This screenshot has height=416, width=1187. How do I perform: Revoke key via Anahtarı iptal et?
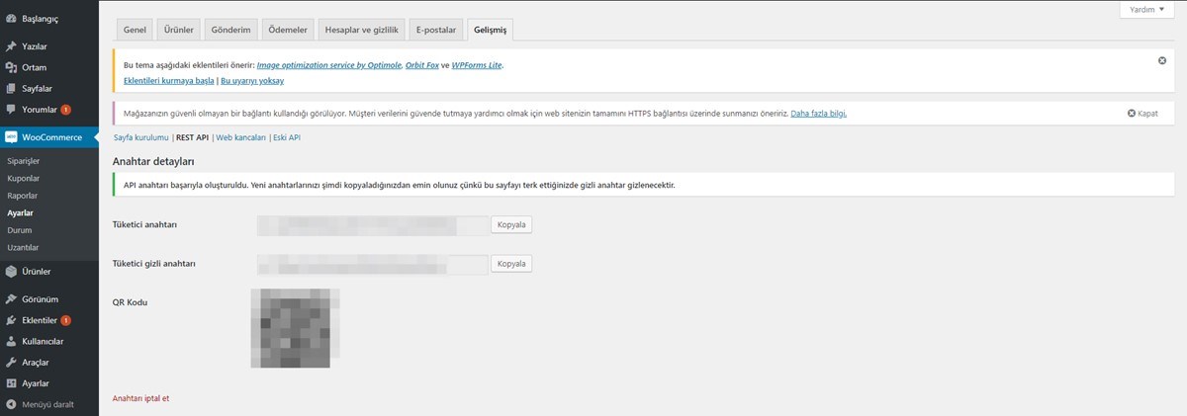(x=141, y=398)
